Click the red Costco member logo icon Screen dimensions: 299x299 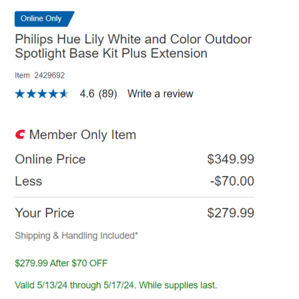point(20,134)
